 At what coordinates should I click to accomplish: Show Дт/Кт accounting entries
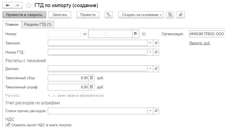109,15
